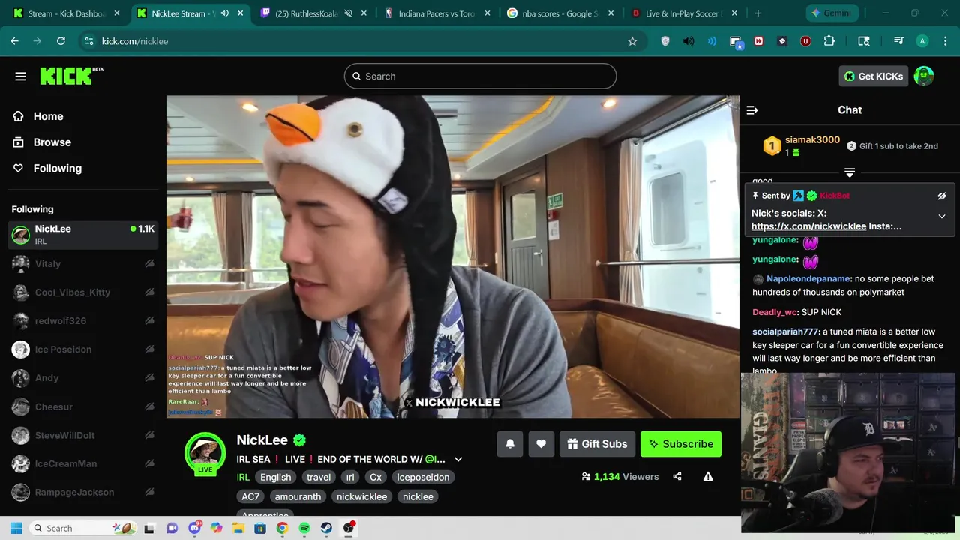960x540 pixels.
Task: Open the user profile avatar menu
Action: [x=924, y=76]
